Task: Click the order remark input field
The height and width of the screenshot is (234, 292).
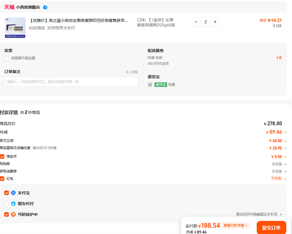Action: click(x=72, y=82)
